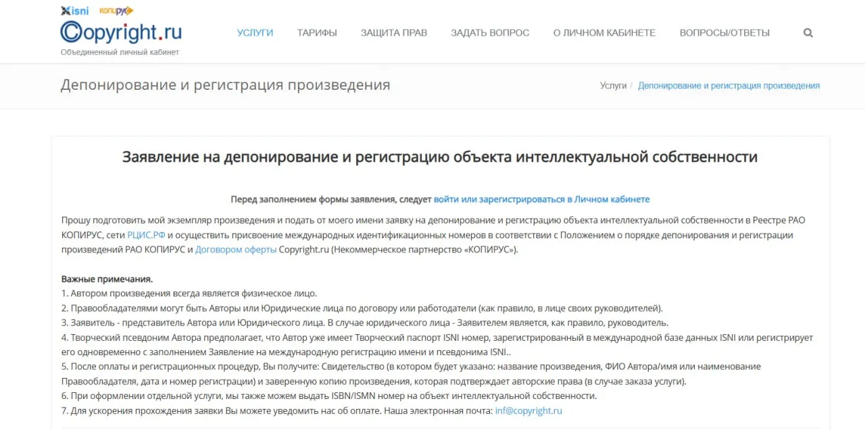Open the ТАРИФЫ menu item
Viewport: 865px width, 430px height.
point(316,32)
